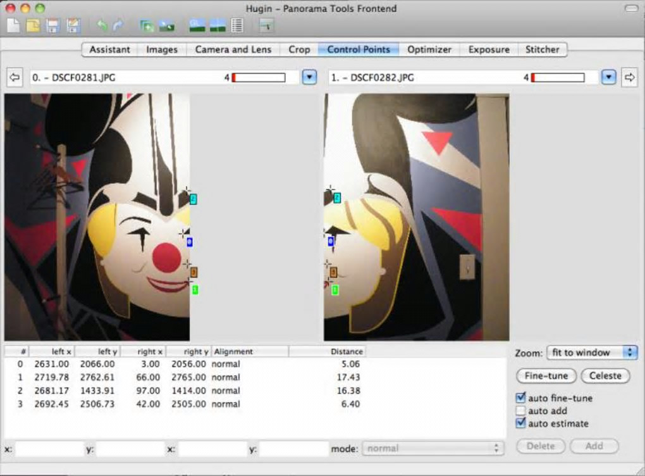Click the align images toolbar icon

(166, 26)
